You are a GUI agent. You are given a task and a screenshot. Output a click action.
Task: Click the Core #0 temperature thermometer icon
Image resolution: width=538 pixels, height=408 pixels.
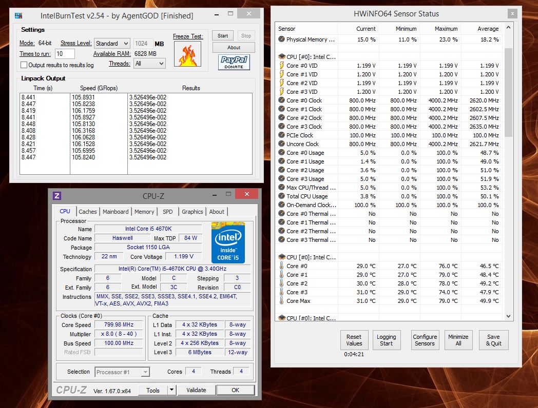tap(281, 266)
